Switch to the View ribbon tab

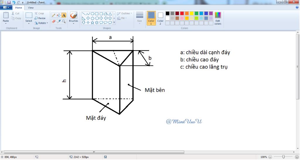pyautogui.click(x=31, y=8)
